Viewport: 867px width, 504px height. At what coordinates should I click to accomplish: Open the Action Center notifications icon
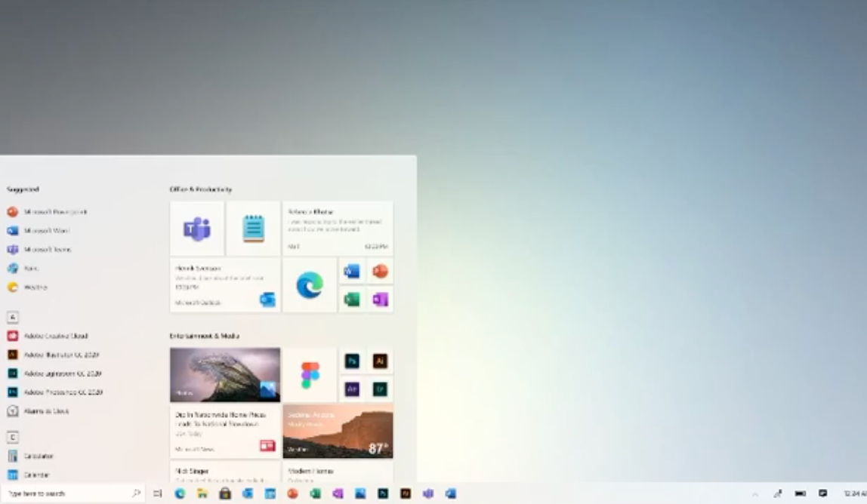coord(822,493)
